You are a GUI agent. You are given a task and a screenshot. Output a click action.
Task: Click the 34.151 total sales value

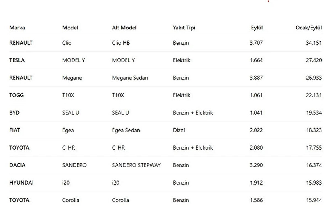(314, 43)
